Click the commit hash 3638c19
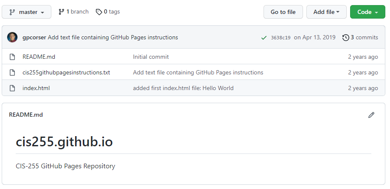390x189 pixels. (281, 38)
